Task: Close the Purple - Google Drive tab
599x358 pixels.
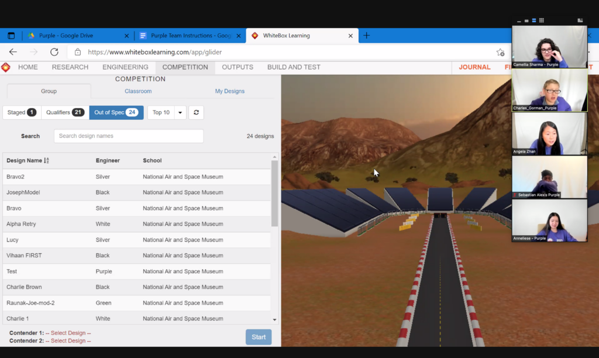Action: 126,36
